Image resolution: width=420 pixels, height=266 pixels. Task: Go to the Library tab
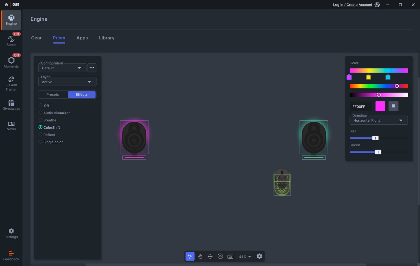(x=107, y=38)
